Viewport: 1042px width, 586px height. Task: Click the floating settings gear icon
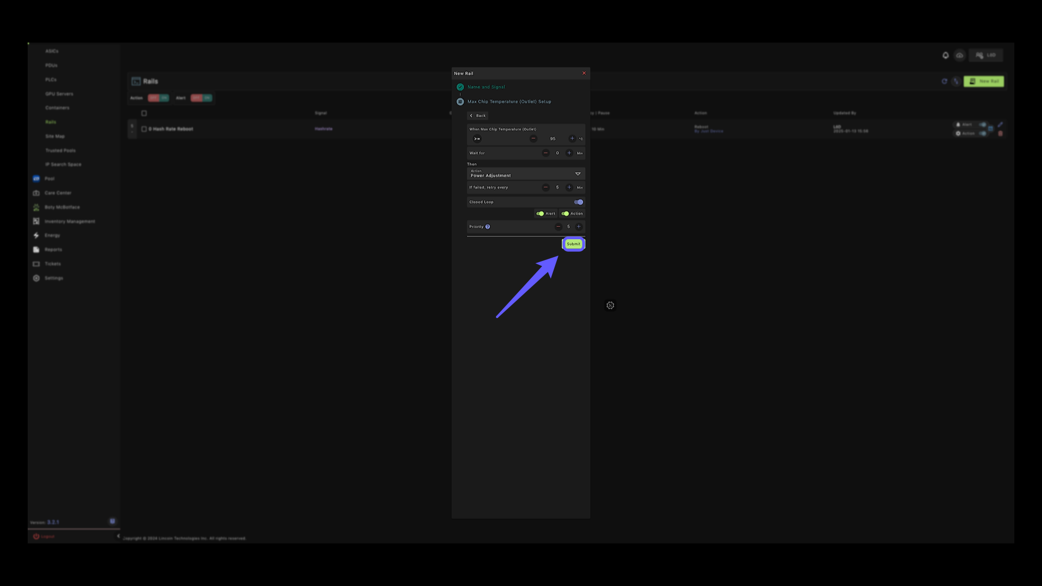point(610,305)
